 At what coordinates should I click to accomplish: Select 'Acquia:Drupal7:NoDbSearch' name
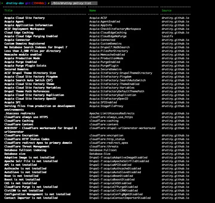(x=110, y=47)
